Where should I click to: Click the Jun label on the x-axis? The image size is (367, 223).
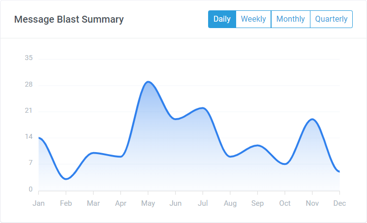tap(176, 203)
